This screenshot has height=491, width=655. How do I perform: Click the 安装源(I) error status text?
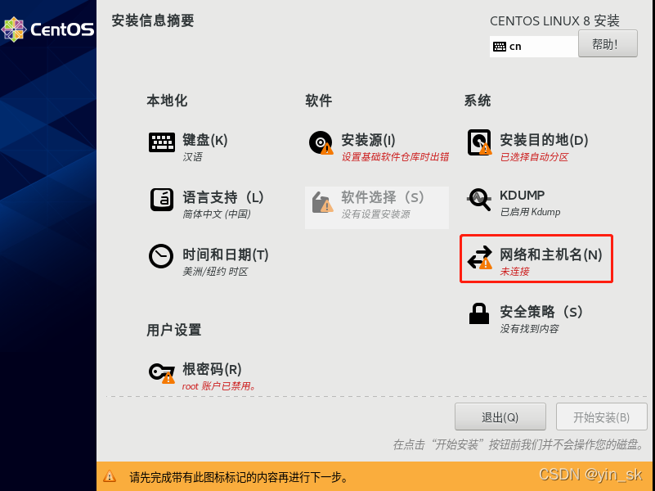coord(395,157)
